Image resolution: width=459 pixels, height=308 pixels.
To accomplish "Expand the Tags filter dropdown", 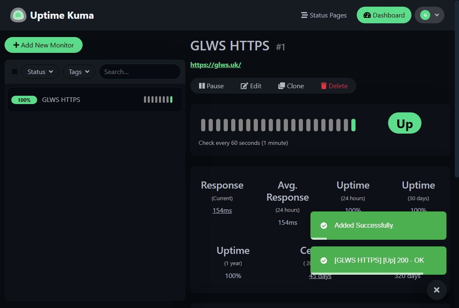I will 79,72.
